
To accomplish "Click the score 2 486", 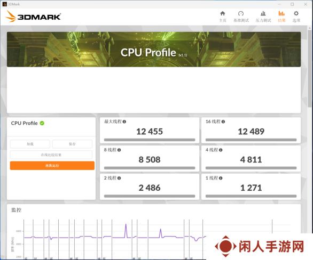I will 150,188.
